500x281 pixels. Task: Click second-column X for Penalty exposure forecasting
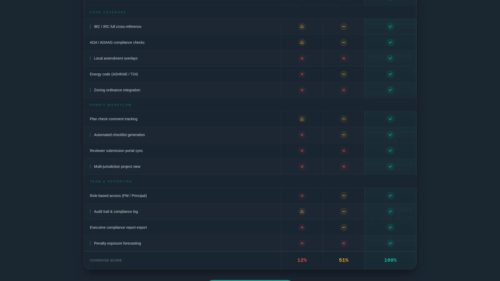343,243
